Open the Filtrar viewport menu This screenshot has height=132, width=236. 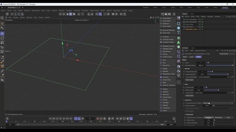pyautogui.click(x=35, y=17)
